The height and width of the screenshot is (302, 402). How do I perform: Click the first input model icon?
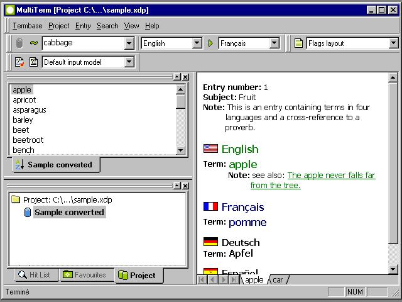pyautogui.click(x=19, y=62)
